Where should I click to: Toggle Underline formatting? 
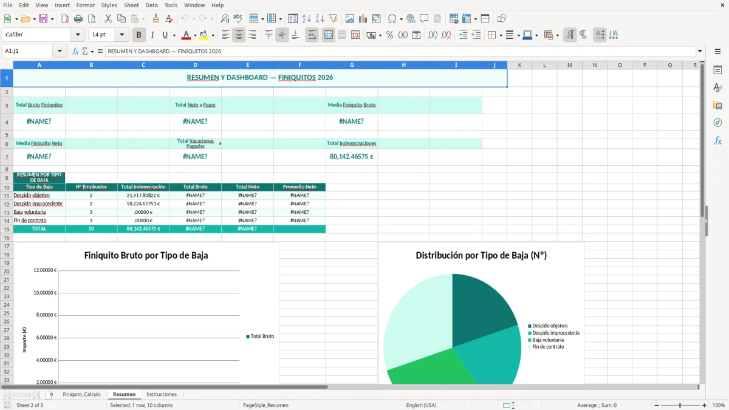click(x=165, y=35)
